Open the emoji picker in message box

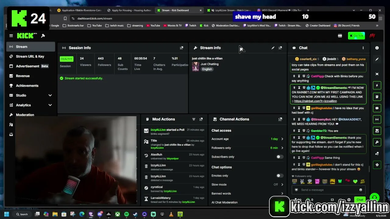point(361,190)
